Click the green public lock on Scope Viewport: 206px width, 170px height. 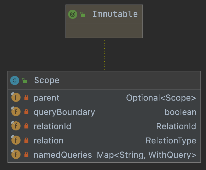[24, 80]
